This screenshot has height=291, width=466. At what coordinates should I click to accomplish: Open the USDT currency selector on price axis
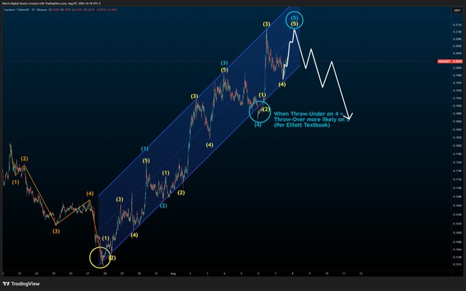(x=457, y=10)
